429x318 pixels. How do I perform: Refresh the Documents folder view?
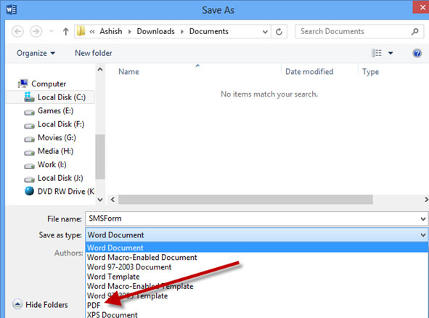(279, 32)
